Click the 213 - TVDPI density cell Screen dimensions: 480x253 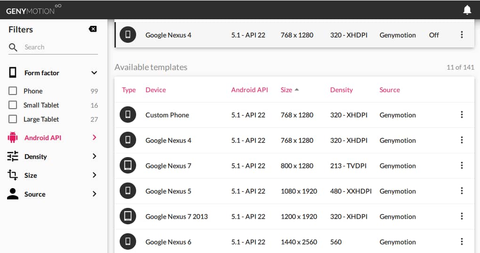(x=348, y=166)
